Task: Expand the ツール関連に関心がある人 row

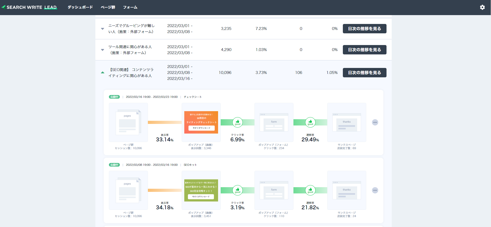Action: click(x=102, y=50)
